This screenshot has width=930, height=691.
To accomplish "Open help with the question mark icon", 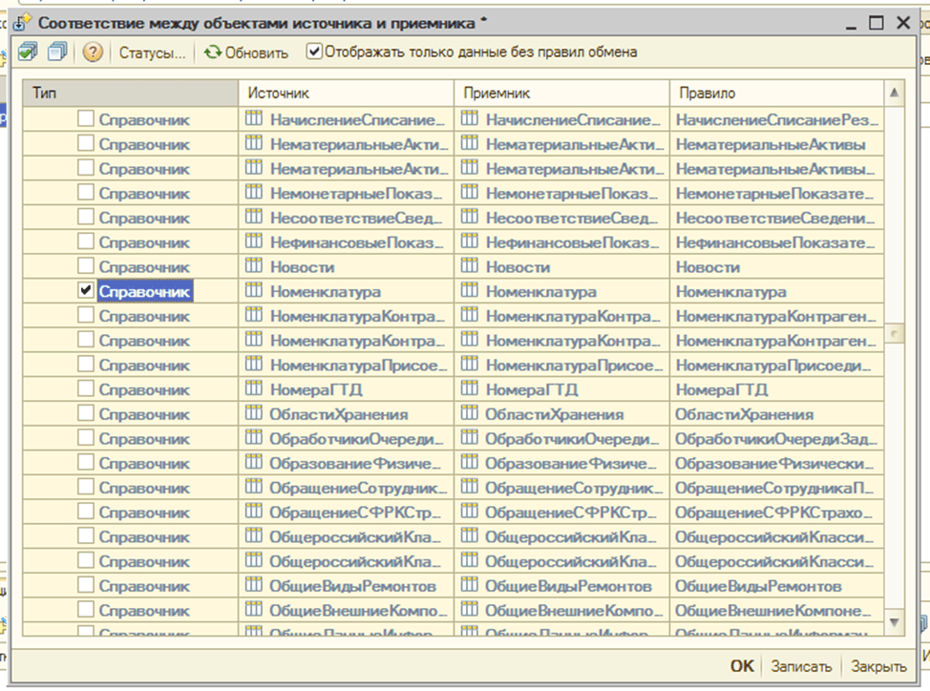I will pyautogui.click(x=93, y=52).
